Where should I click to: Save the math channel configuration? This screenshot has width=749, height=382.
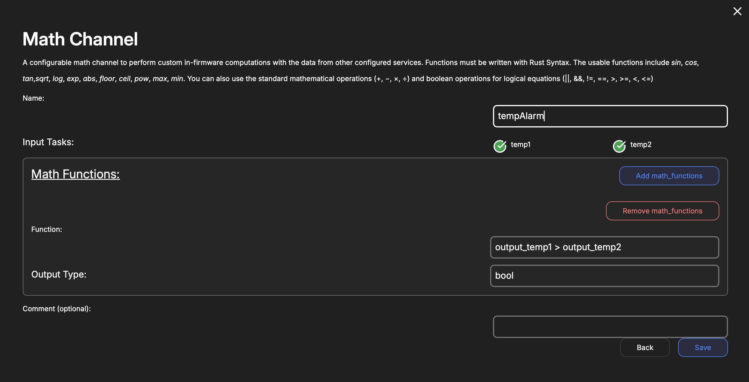(703, 347)
